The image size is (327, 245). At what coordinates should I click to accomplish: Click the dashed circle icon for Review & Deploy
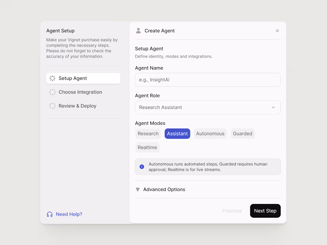[x=52, y=106]
